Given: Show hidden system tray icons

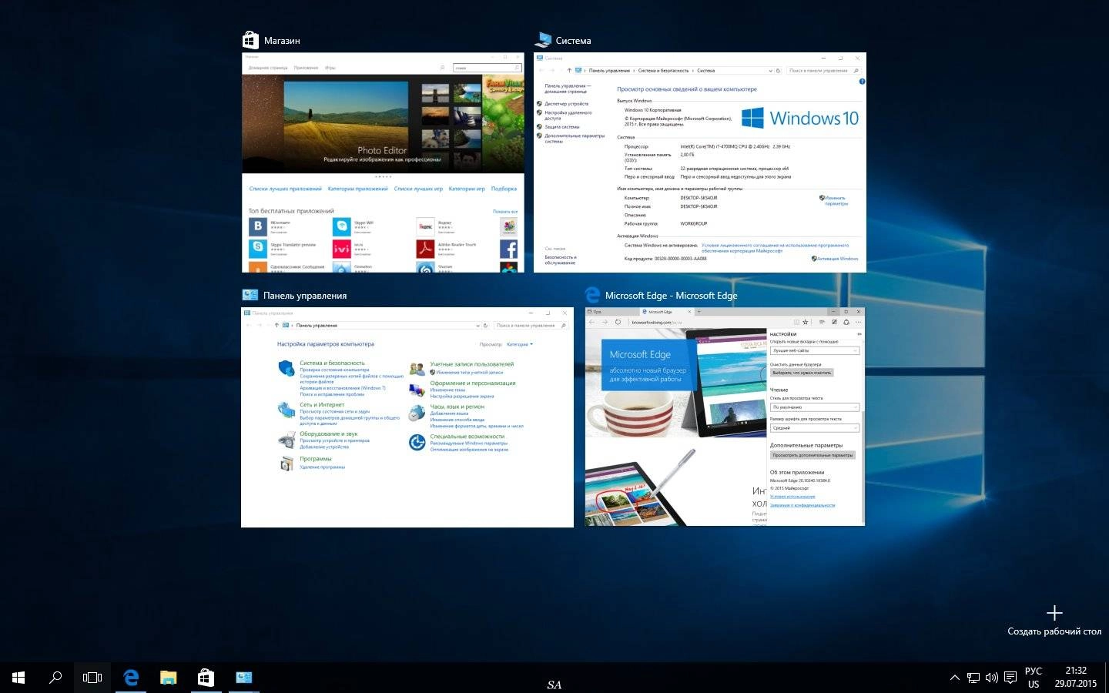Looking at the screenshot, I should 955,678.
